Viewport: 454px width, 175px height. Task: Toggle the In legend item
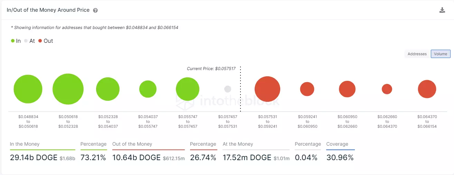point(16,41)
